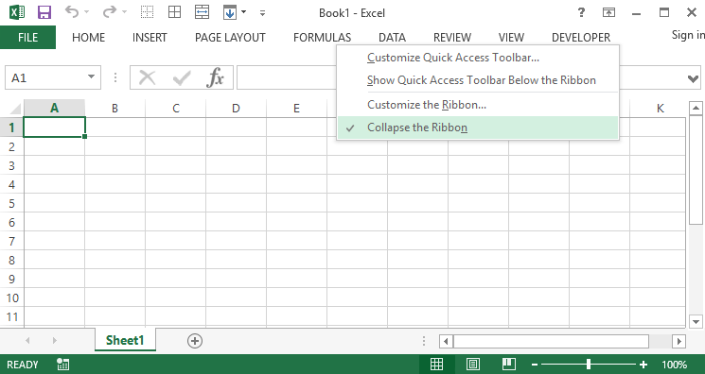705x374 pixels.
Task: Cancel the formula bar entry
Action: coord(147,78)
